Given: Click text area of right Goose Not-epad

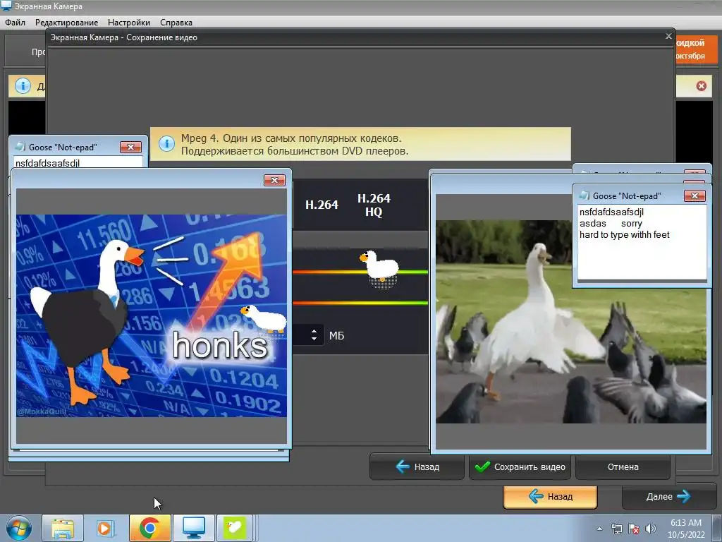Looking at the screenshot, I should (x=642, y=243).
